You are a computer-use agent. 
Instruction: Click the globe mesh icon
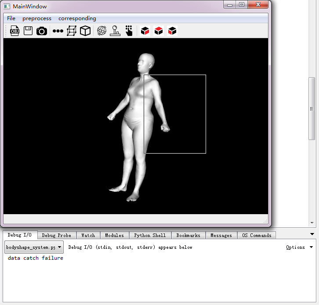[x=101, y=31]
